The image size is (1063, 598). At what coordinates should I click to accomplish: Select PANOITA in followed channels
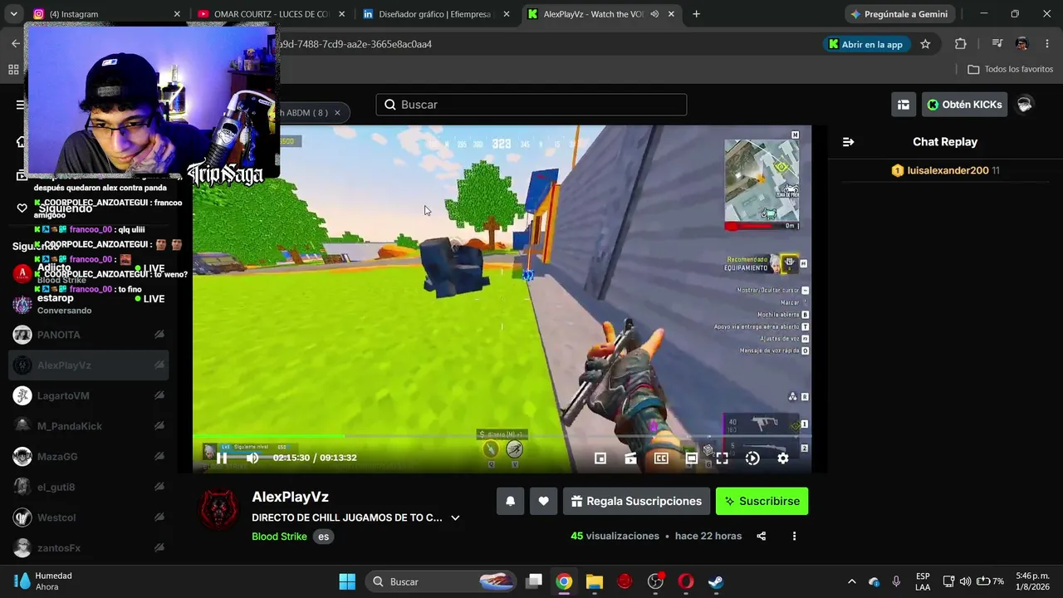click(x=89, y=335)
